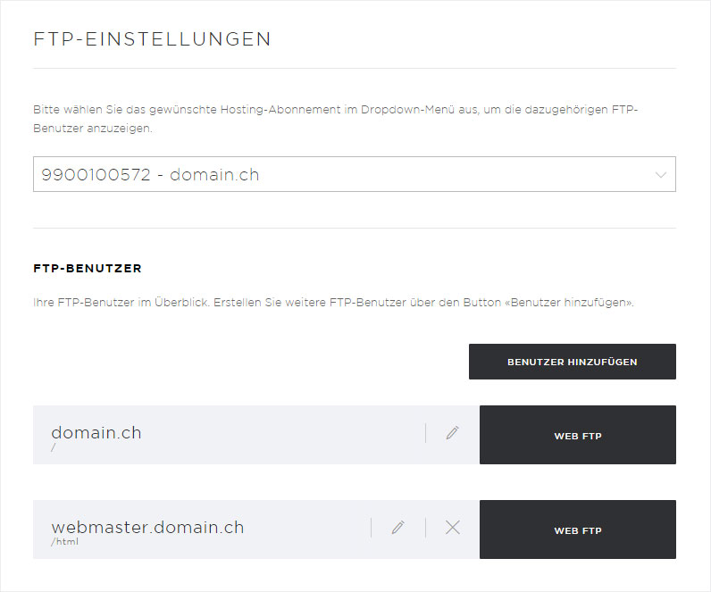711x592 pixels.
Task: Select the webmaster.domain.ch user name text
Action: (147, 527)
